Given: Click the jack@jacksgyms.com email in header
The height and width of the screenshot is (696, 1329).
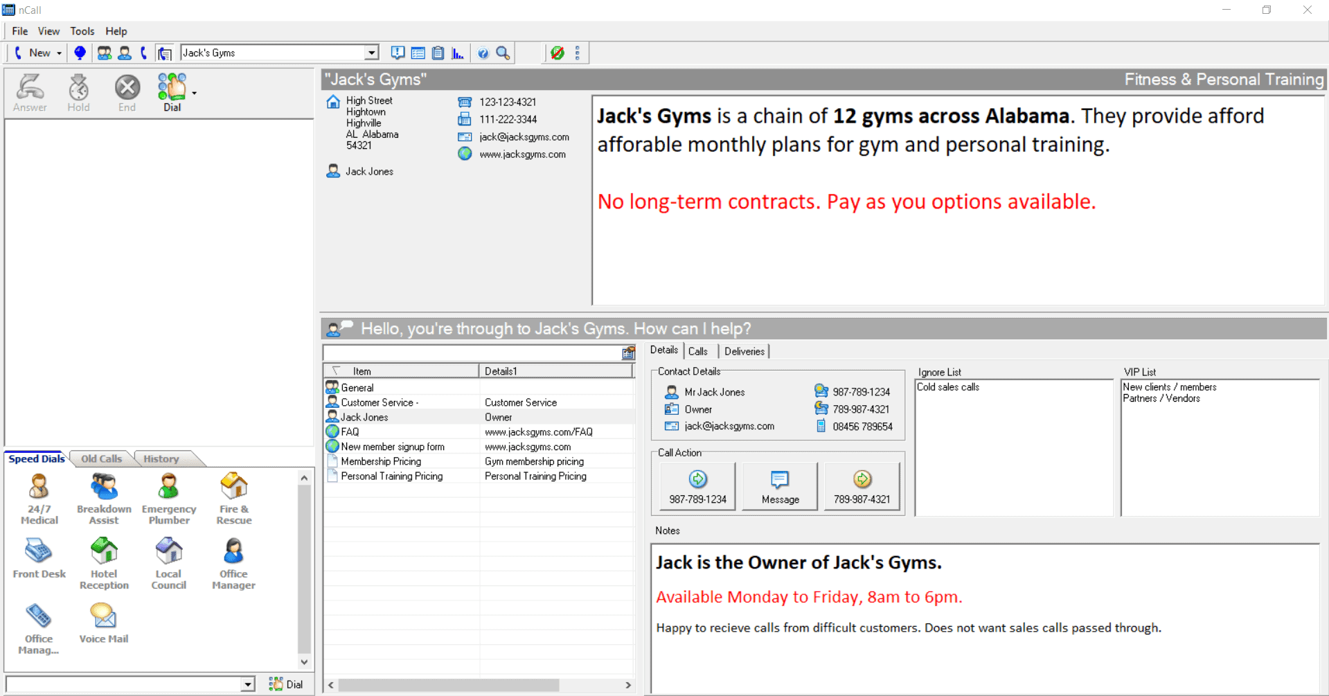Looking at the screenshot, I should tap(524, 137).
